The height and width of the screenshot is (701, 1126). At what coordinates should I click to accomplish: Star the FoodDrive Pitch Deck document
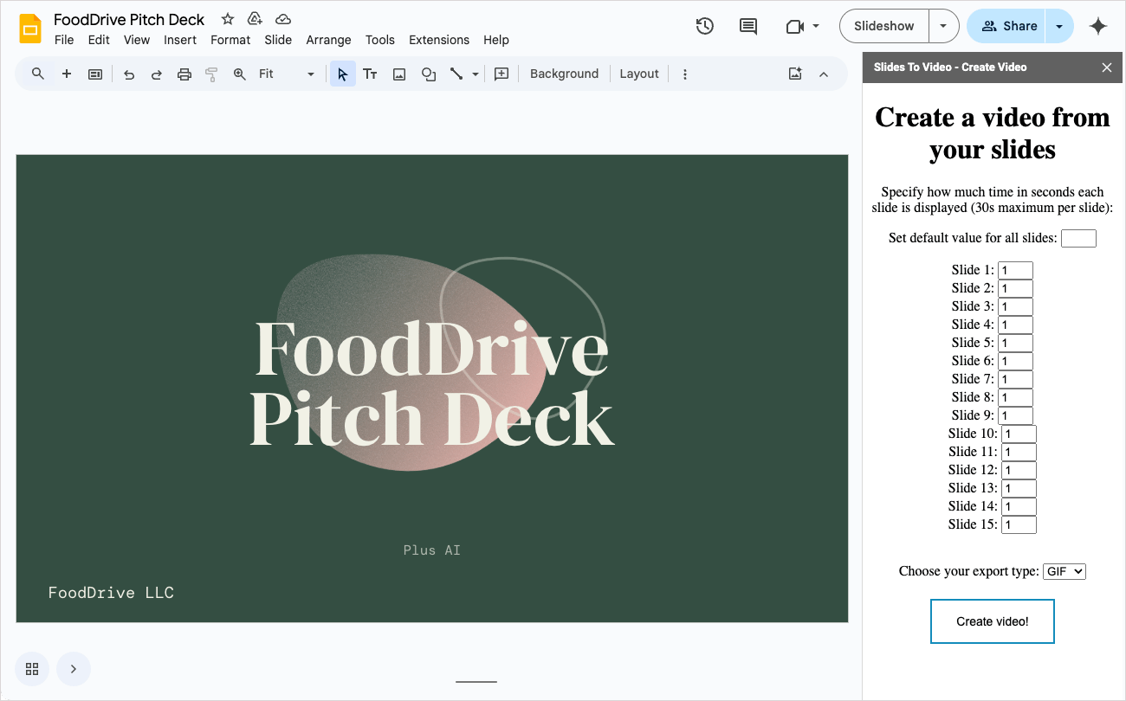click(228, 19)
